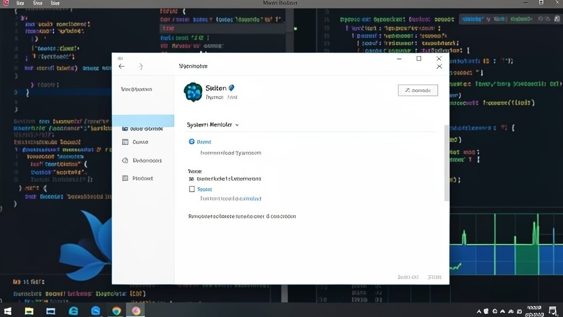The image size is (563, 317).
Task: Open the hidden icons chevron in the tray
Action: (x=478, y=311)
